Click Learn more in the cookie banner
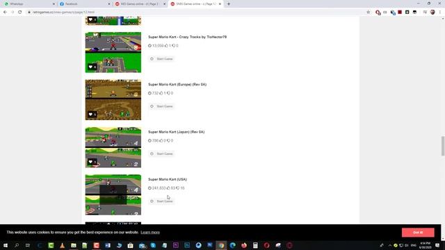This screenshot has height=250, width=445. point(150,233)
